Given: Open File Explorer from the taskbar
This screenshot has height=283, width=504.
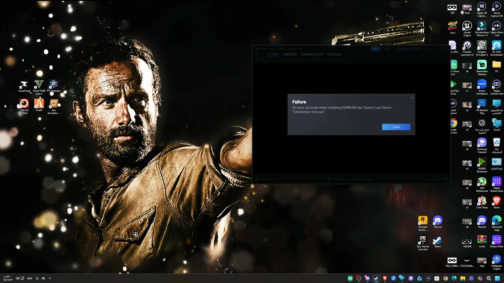Looking at the screenshot, I should click(463, 278).
